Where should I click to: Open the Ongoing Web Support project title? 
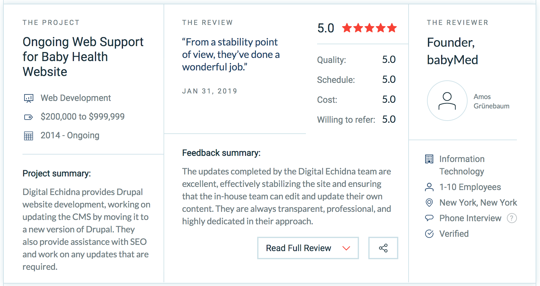coord(83,57)
